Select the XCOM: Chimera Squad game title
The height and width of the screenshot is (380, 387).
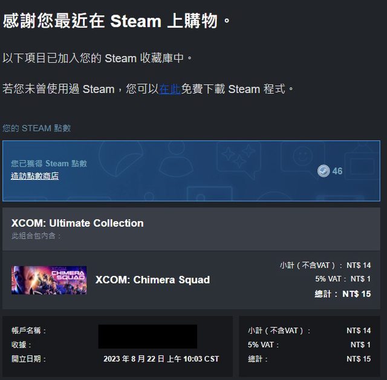(x=152, y=279)
